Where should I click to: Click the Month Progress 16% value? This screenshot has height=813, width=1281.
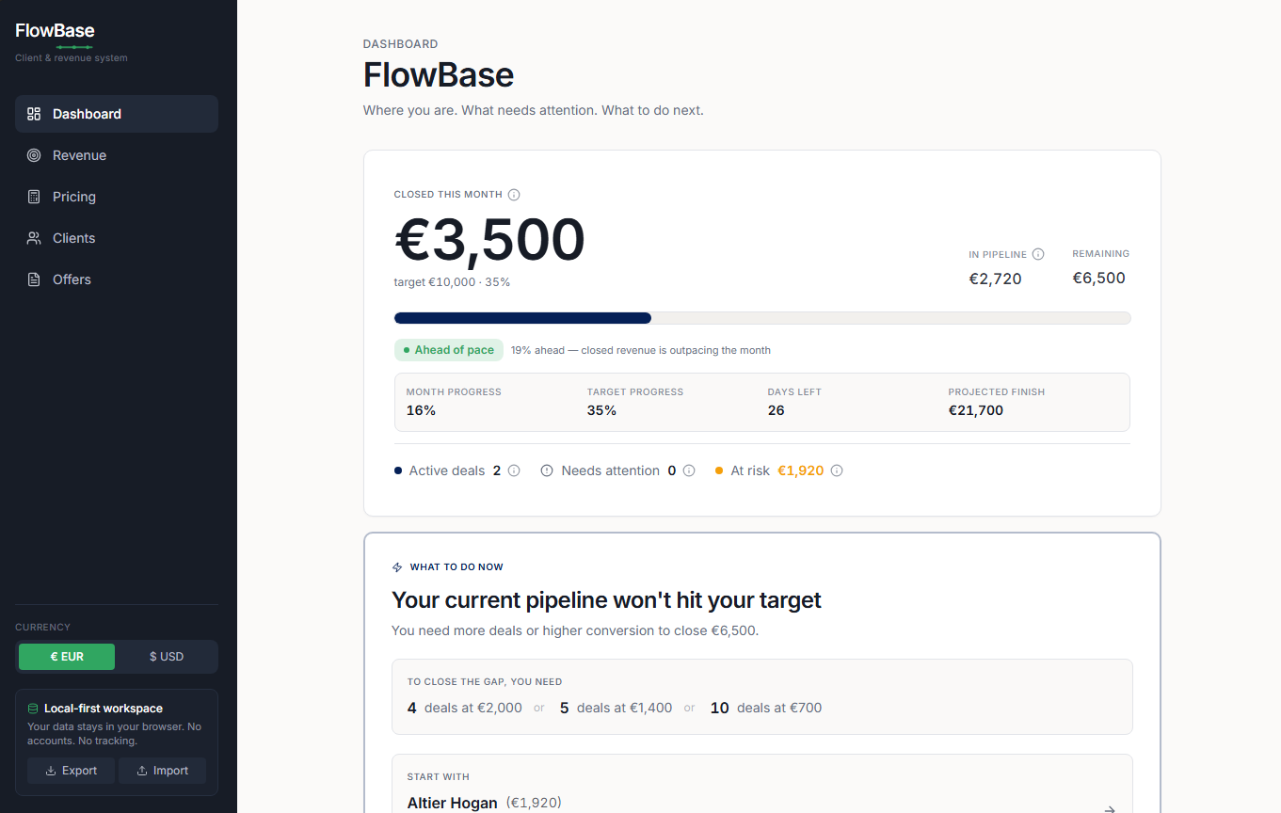pyautogui.click(x=421, y=410)
